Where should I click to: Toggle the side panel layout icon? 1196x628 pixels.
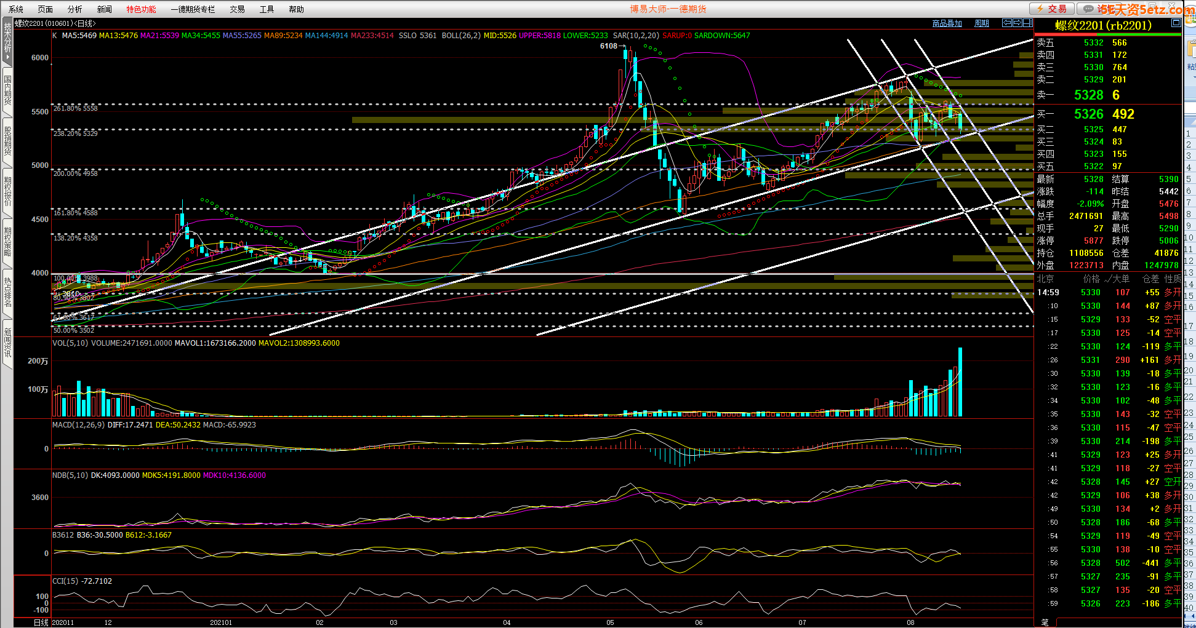(x=1027, y=23)
